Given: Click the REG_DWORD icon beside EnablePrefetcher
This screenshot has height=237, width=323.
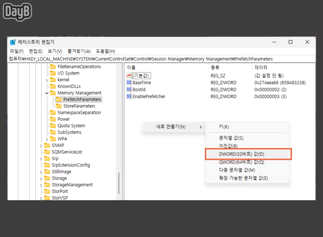Looking at the screenshot, I should pyautogui.click(x=129, y=96).
